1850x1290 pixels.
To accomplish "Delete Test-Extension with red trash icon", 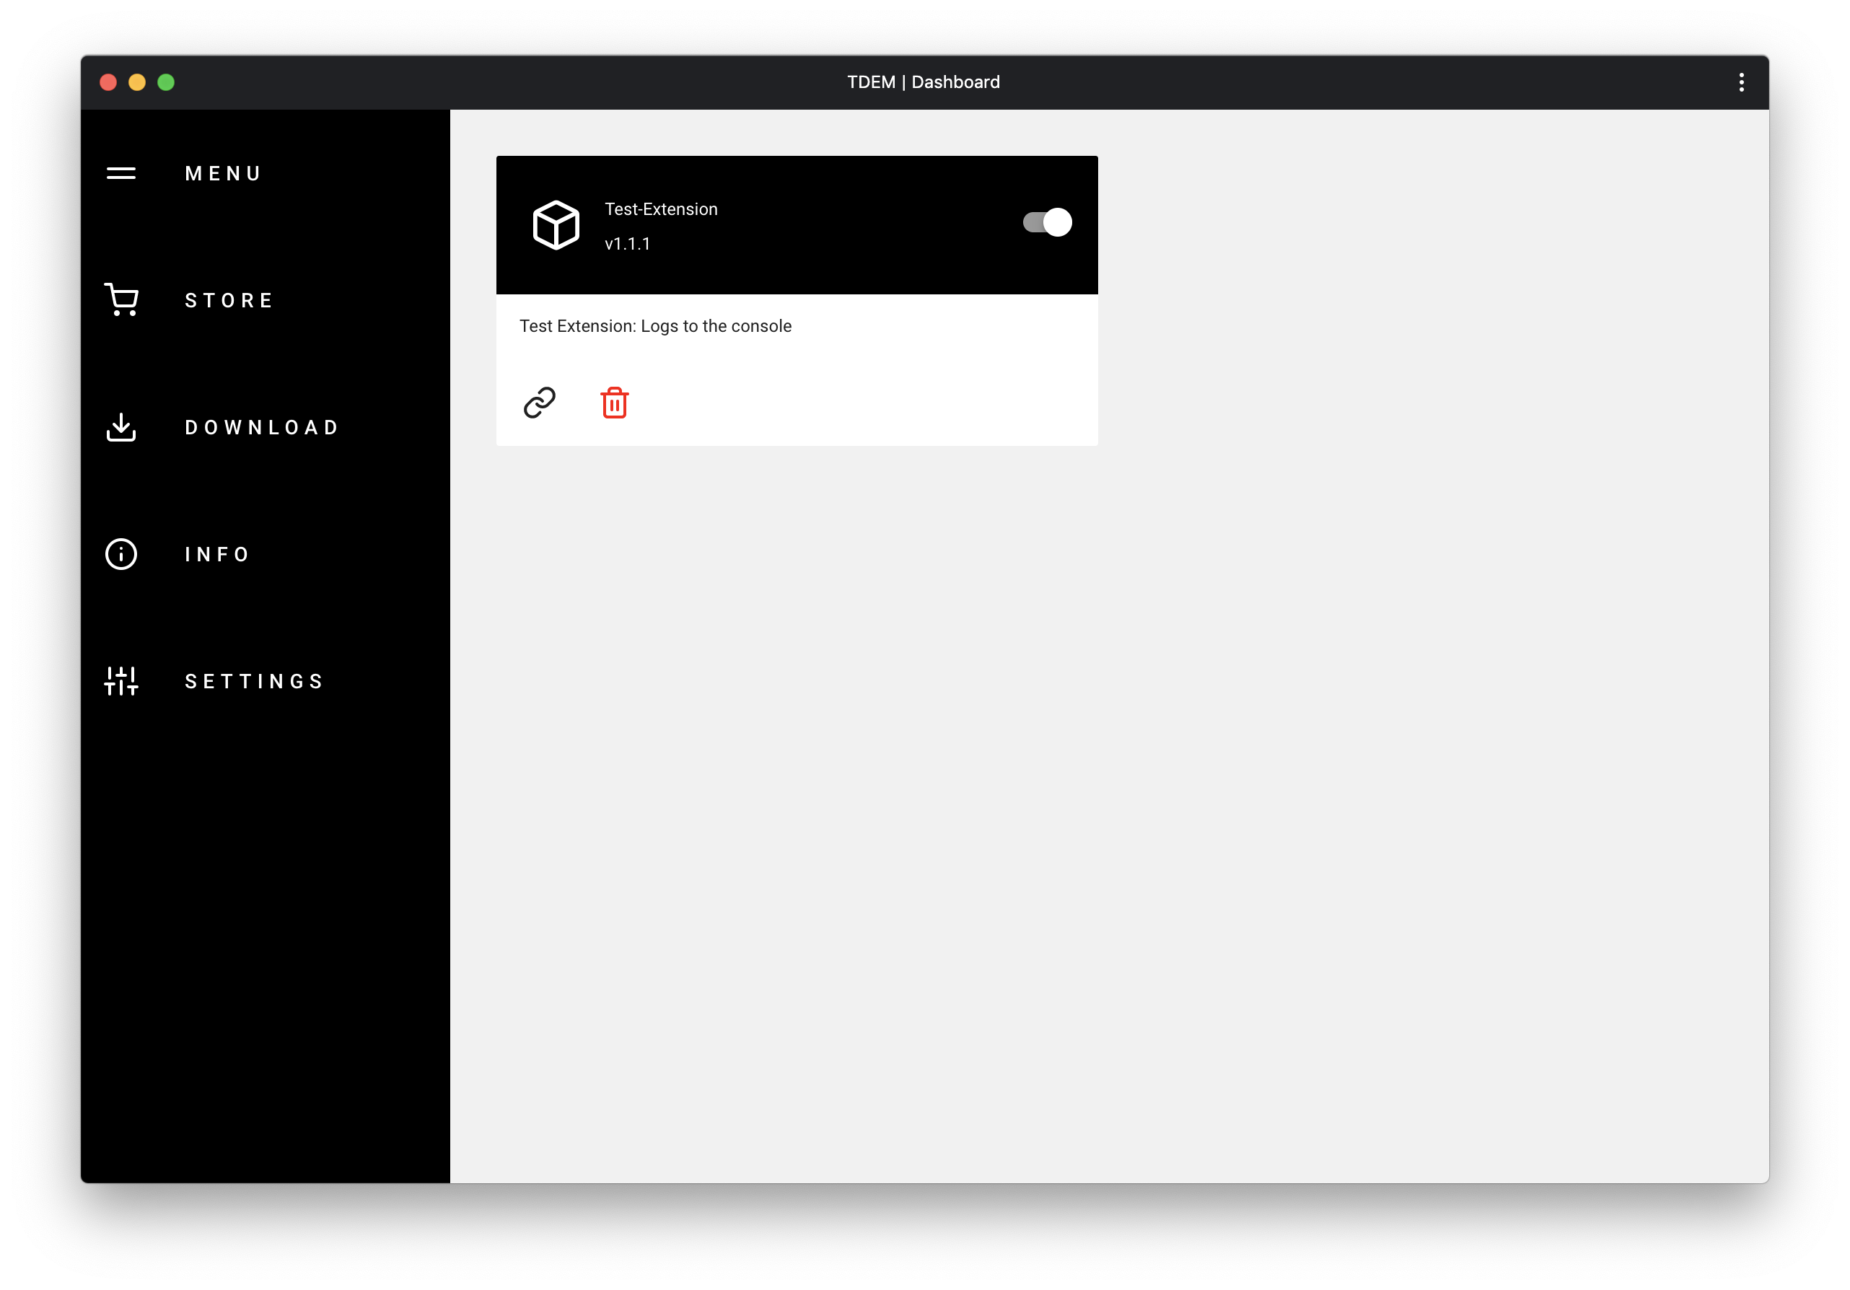I will [614, 403].
